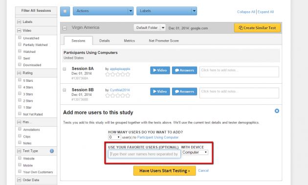Collapse the Test Type filter section
This screenshot has height=185, width=308.
[x=19, y=151]
